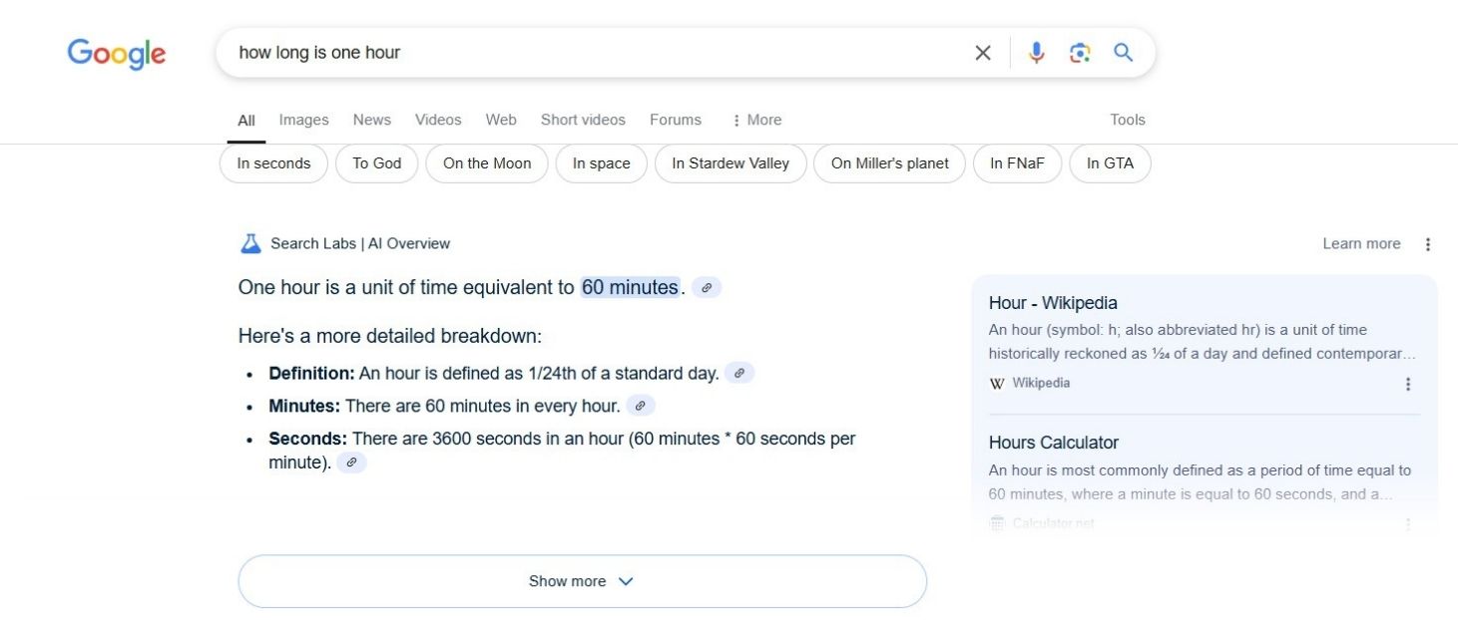Click the bold 'Minutes:' label
This screenshot has height=620, width=1458.
pyautogui.click(x=304, y=406)
